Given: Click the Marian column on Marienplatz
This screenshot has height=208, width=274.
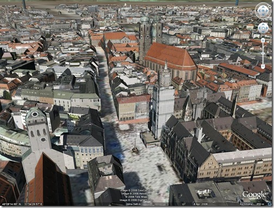Looking at the screenshot, I should (x=135, y=146).
